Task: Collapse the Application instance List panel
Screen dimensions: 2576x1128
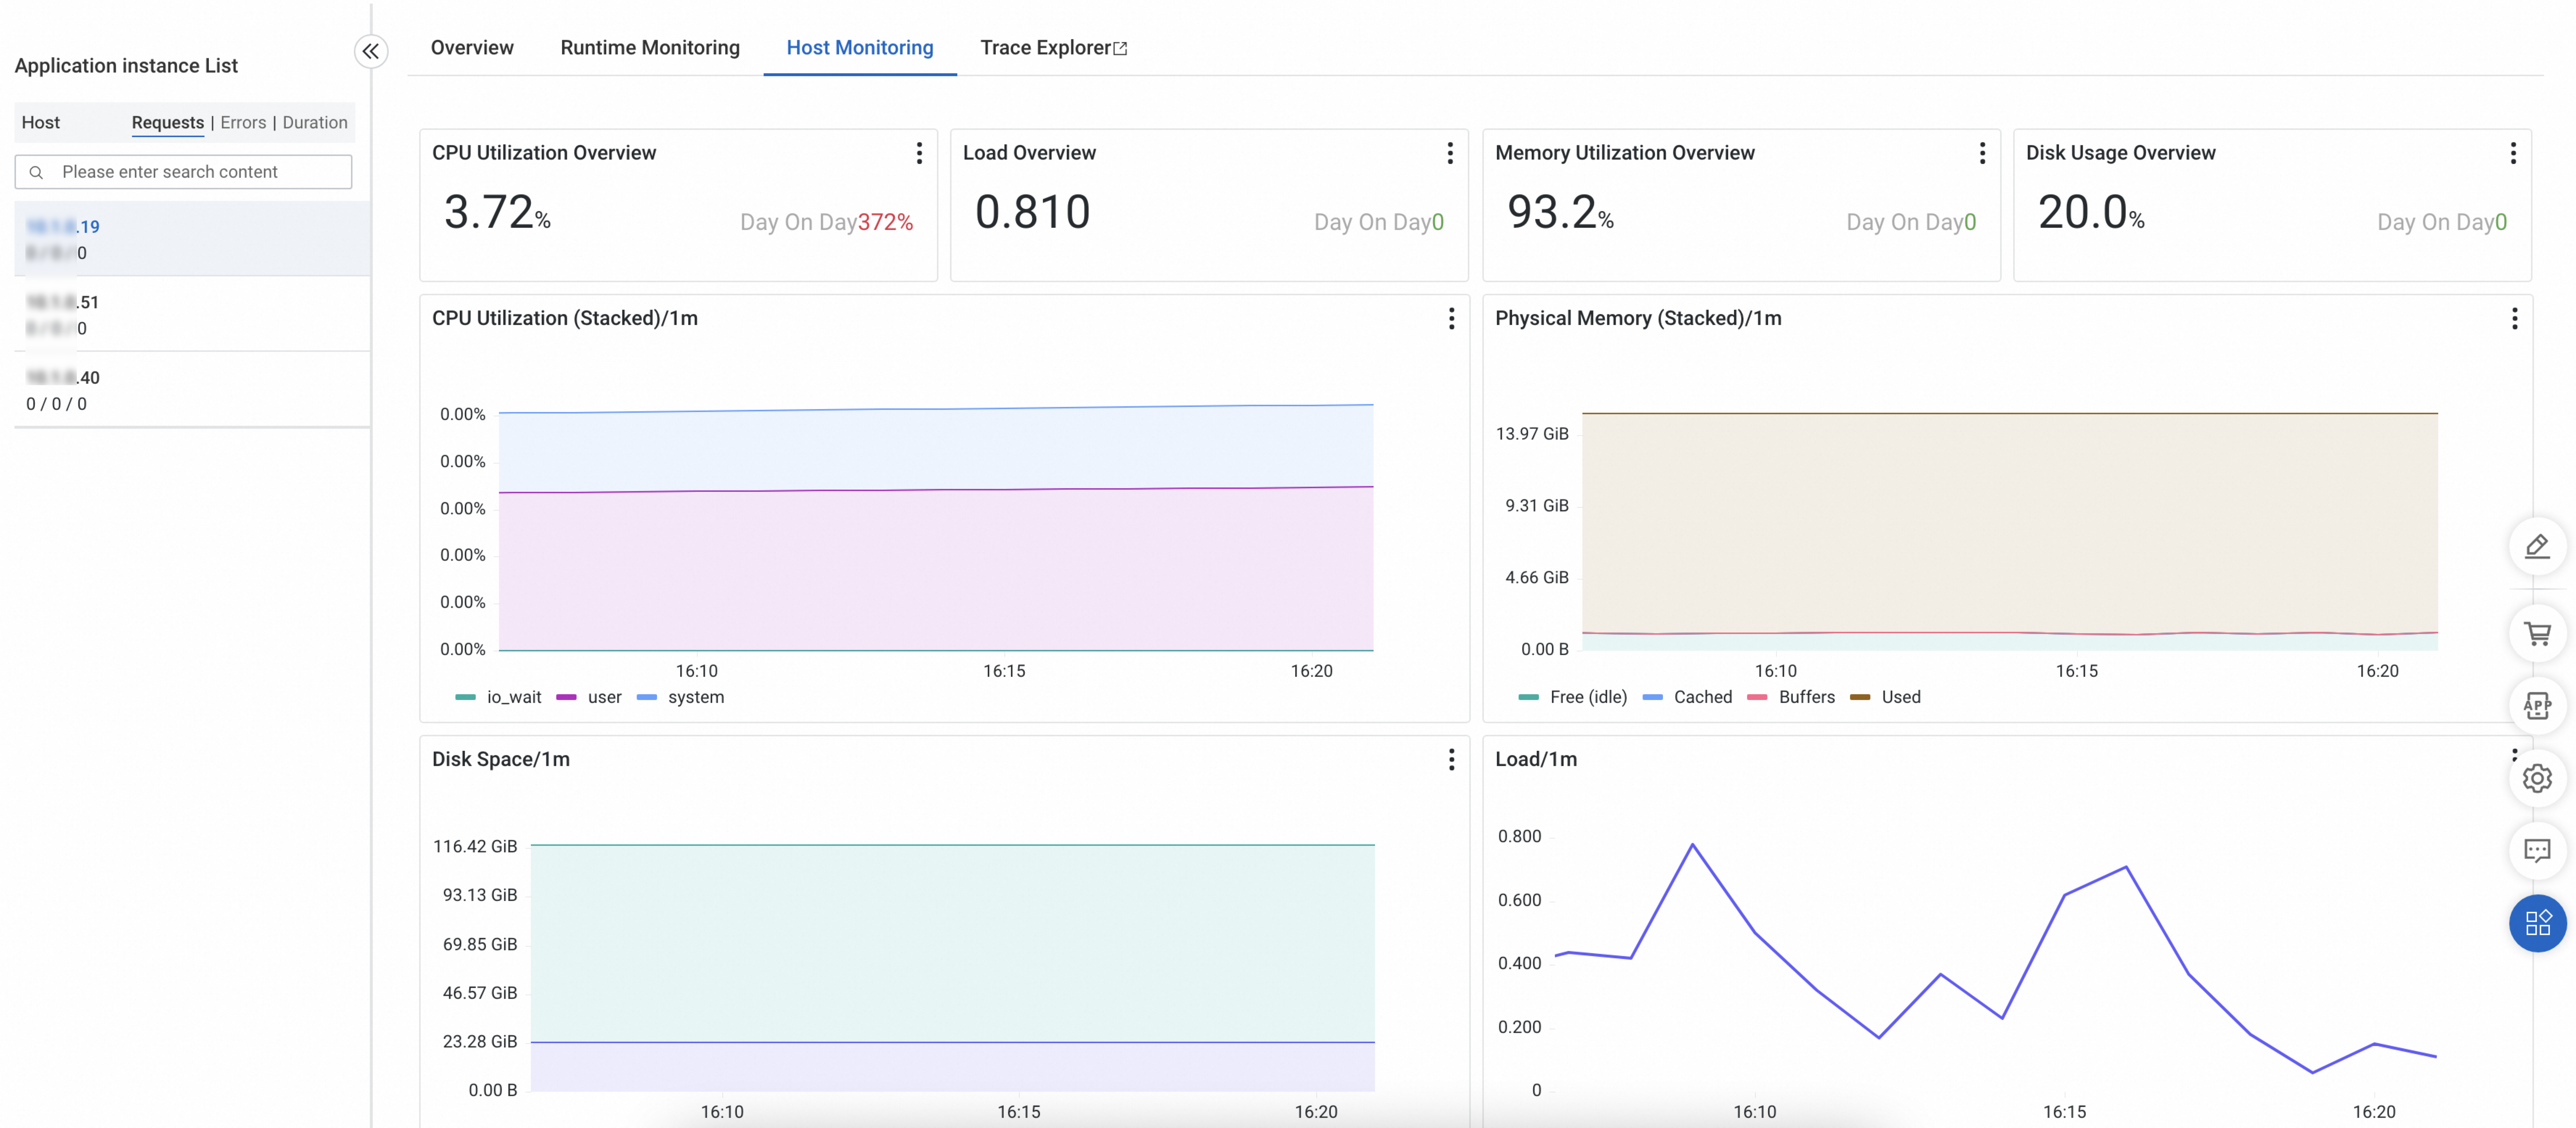Action: (x=371, y=51)
